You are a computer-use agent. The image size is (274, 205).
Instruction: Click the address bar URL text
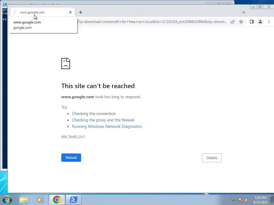coord(152,22)
